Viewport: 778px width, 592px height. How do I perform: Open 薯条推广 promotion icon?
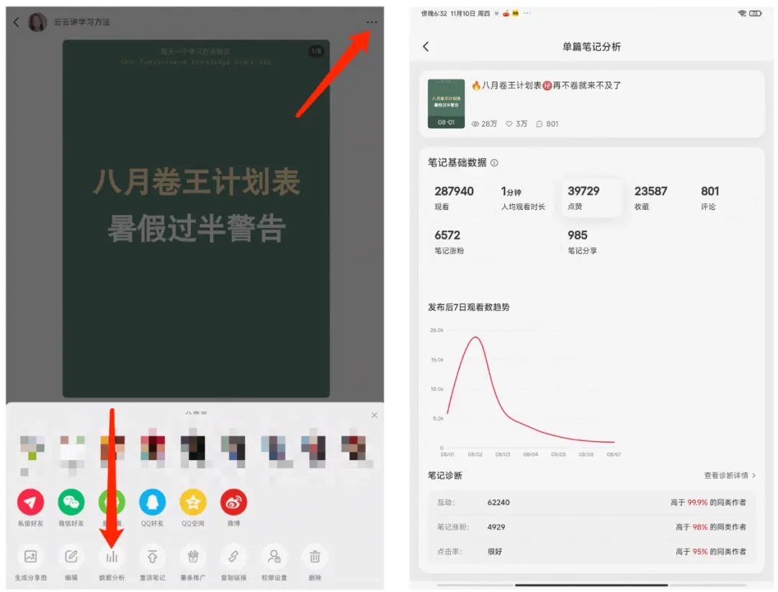pyautogui.click(x=193, y=557)
